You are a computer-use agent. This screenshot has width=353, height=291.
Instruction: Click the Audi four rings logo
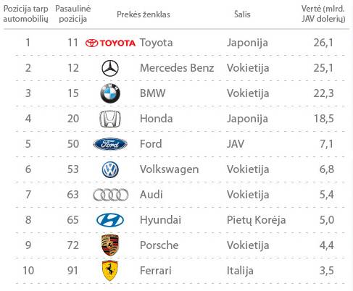click(x=111, y=195)
